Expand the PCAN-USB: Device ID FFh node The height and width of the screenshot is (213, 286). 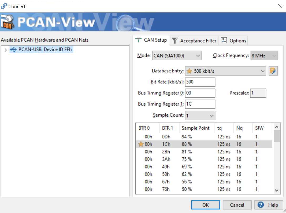(6, 49)
